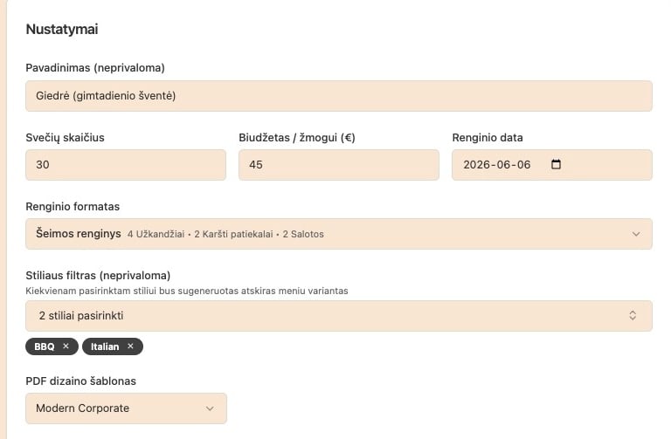This screenshot has width=671, height=439.
Task: Click the budget per person field showing 45
Action: (339, 165)
